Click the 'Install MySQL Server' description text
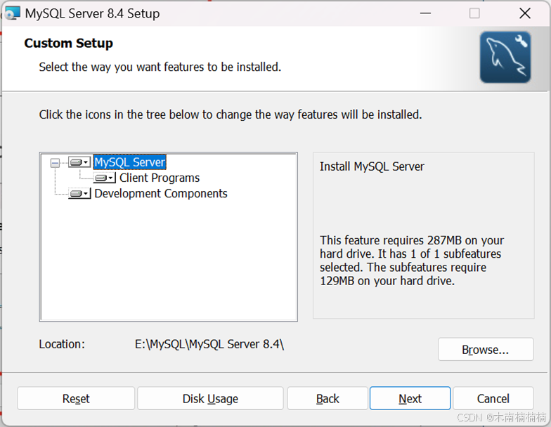551x427 pixels. point(372,166)
